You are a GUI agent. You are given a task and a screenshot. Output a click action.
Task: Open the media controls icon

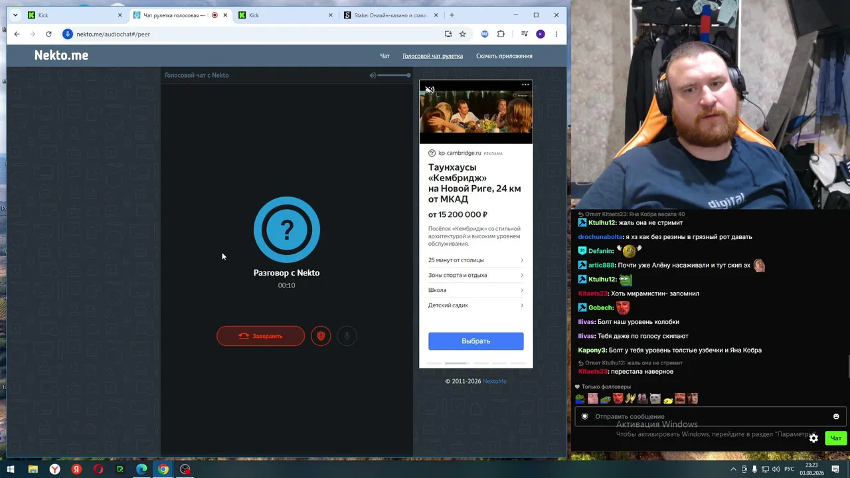(525, 34)
